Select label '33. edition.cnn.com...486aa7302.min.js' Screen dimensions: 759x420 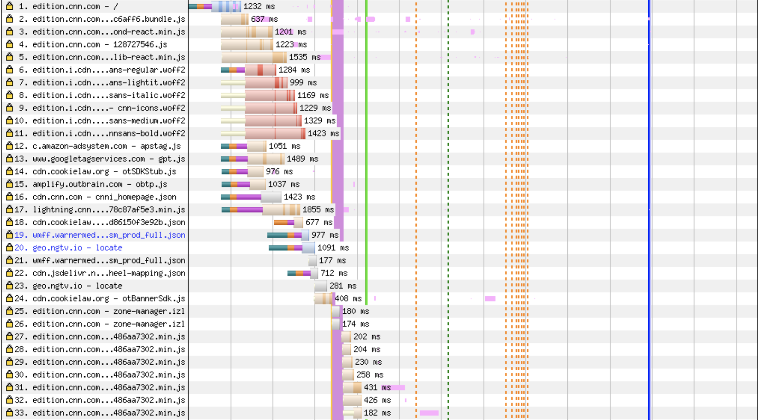100,413
